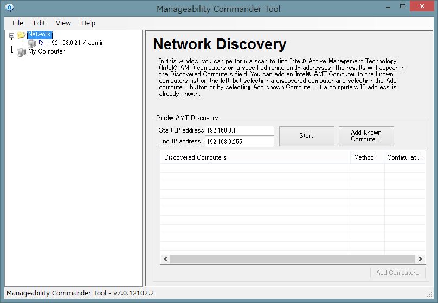Viewport: 438px width, 303px height.
Task: Click the application icon in the title bar
Action: pyautogui.click(x=10, y=8)
